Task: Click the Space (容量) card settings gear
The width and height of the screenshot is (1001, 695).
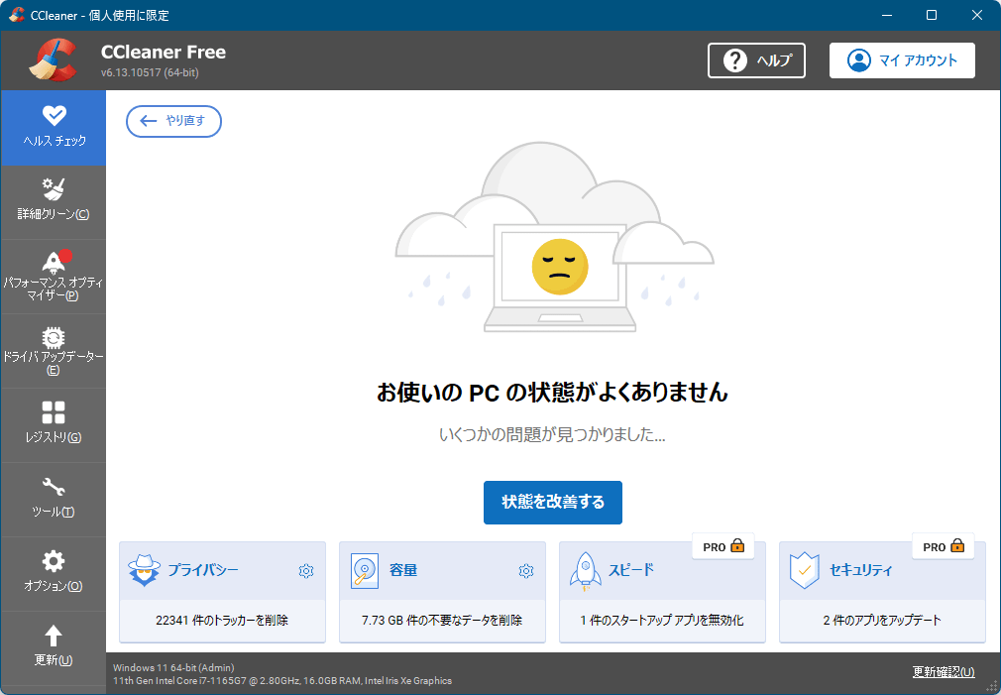Action: (x=526, y=571)
